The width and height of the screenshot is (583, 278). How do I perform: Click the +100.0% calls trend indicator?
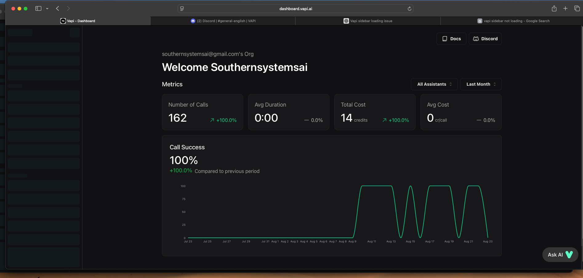click(x=223, y=120)
